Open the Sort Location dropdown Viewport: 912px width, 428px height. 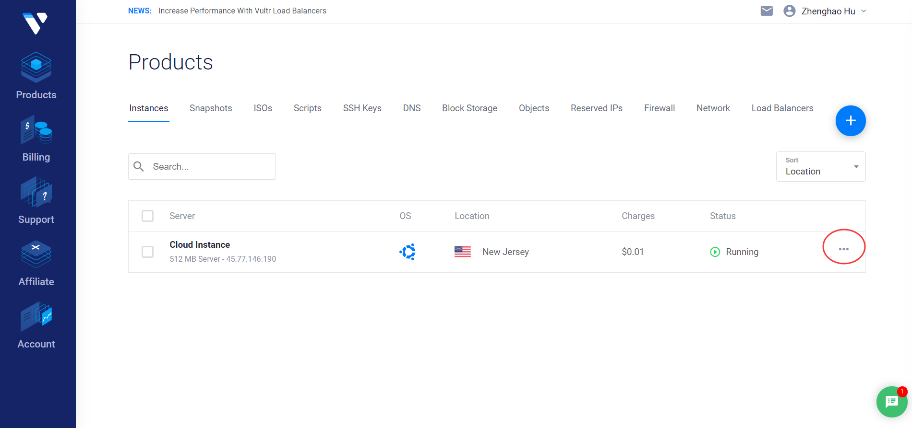click(821, 166)
